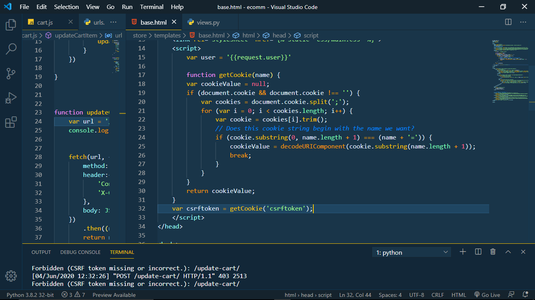Image resolution: width=535 pixels, height=300 pixels.
Task: Switch to the DEBUG CONSOLE panel tab
Action: [80, 252]
